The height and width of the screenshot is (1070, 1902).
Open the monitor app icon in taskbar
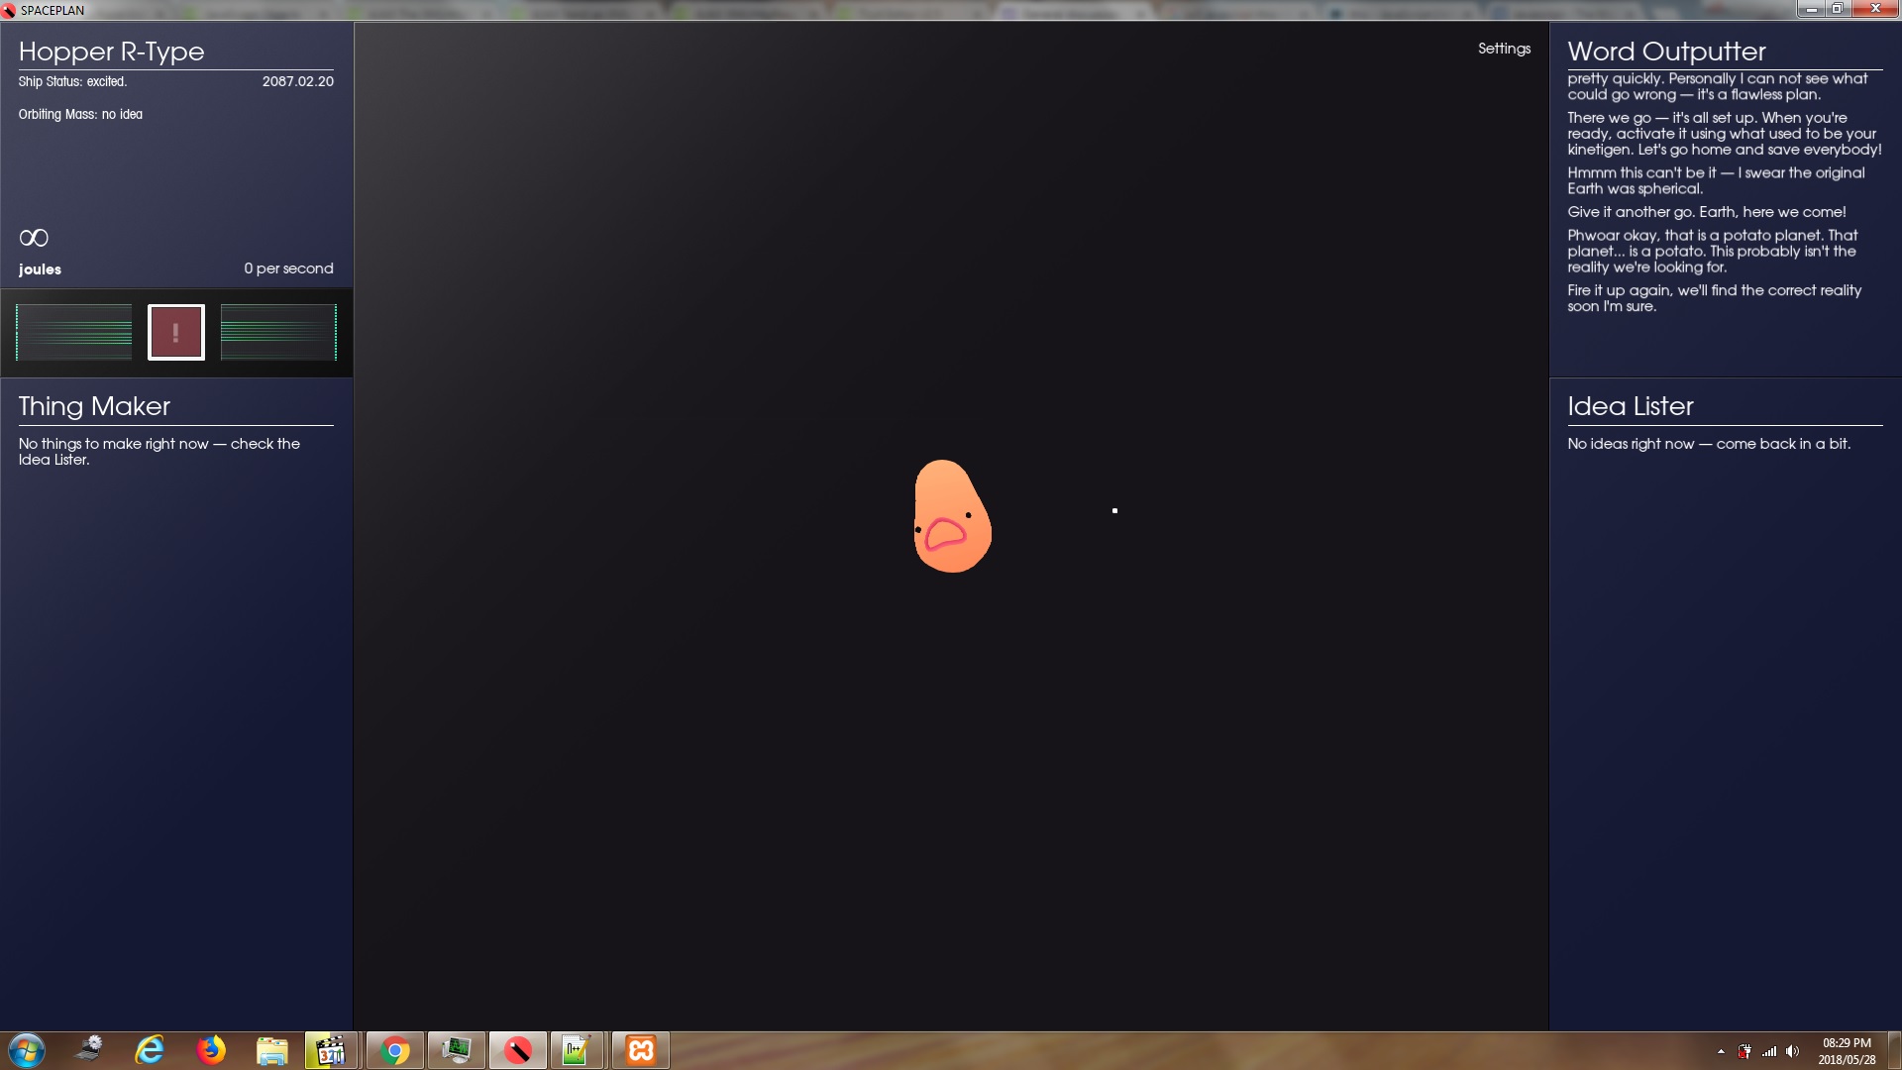[x=457, y=1050]
